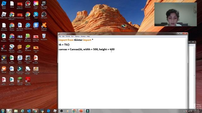Switch to PowerPoint in the taskbar
Image resolution: width=202 pixels, height=113 pixels.
pos(81,111)
